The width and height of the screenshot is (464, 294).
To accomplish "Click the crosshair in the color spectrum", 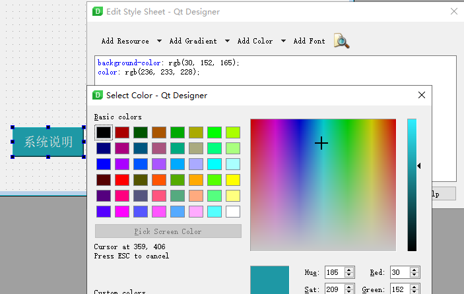I will [321, 143].
